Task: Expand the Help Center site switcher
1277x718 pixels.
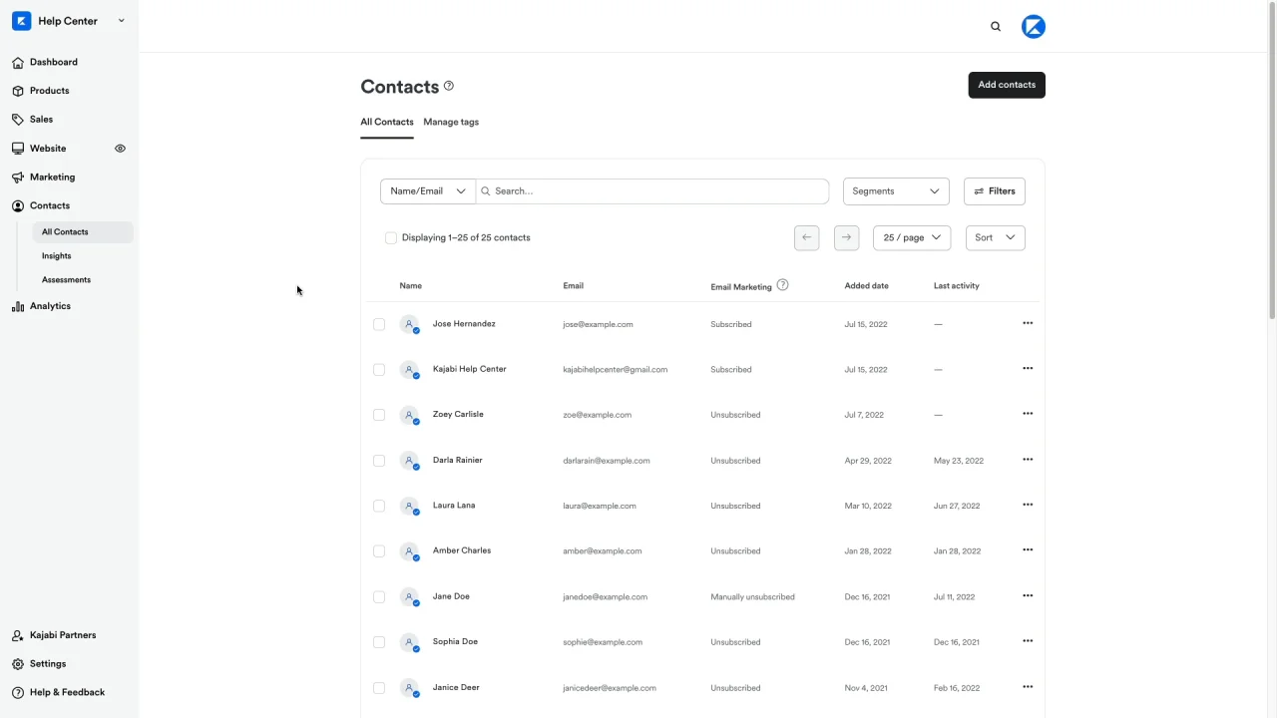Action: tap(122, 21)
